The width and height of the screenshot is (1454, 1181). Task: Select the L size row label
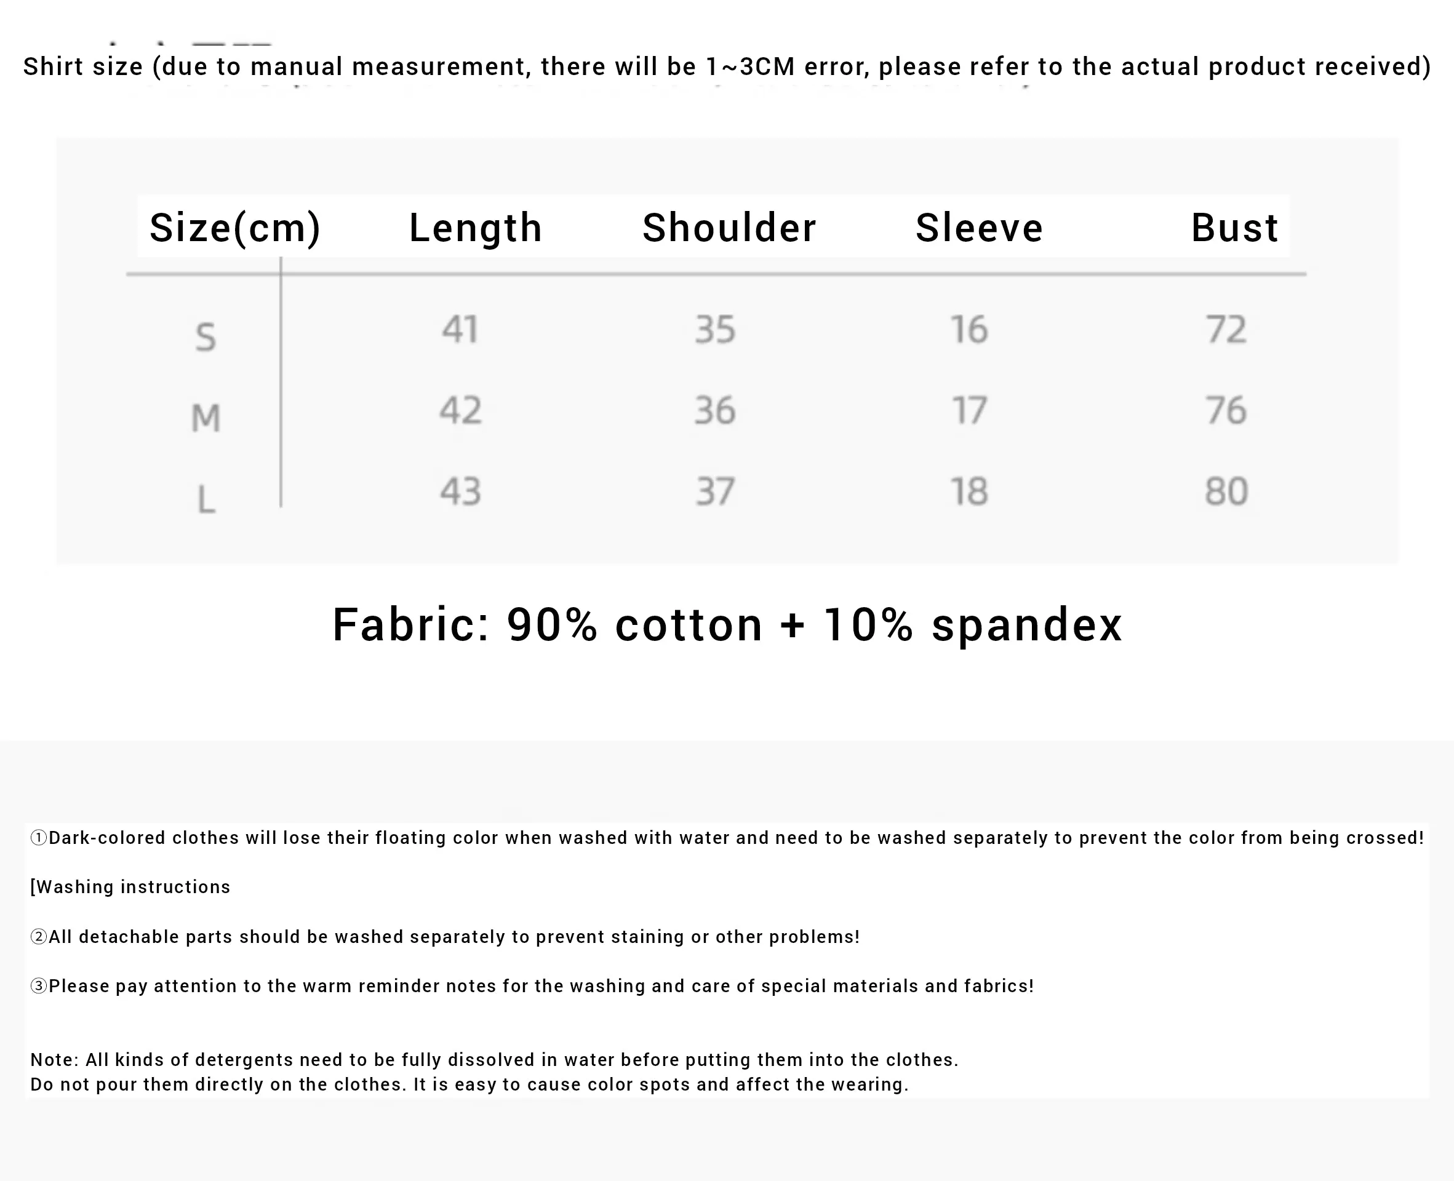click(x=206, y=499)
